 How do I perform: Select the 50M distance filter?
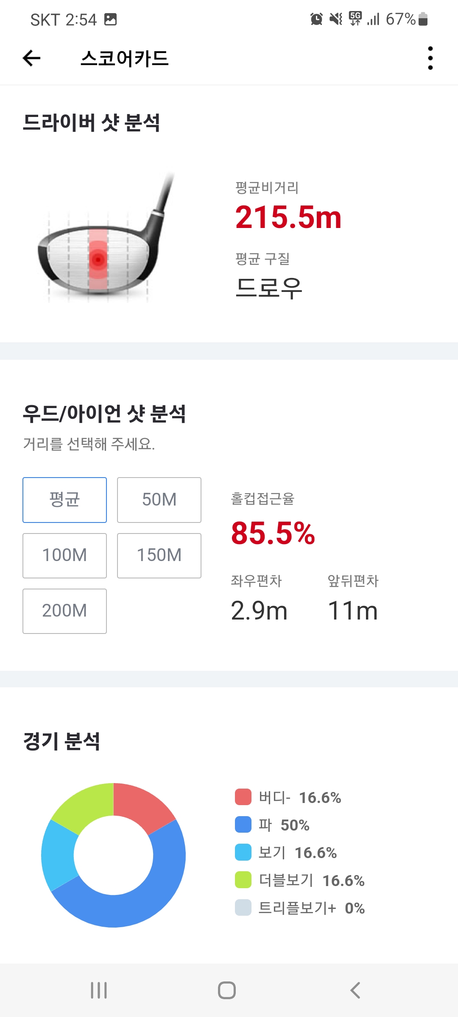click(x=159, y=500)
